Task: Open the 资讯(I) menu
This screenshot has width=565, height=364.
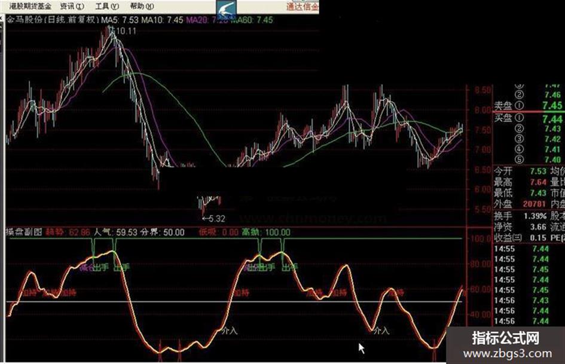Action: (72, 6)
